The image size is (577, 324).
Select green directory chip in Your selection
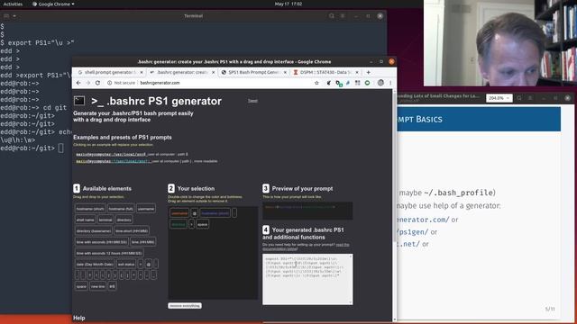coord(179,224)
